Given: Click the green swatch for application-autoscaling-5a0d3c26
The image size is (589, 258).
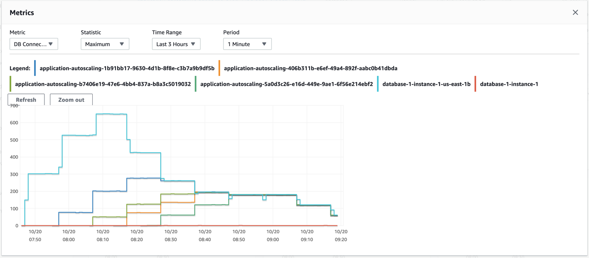Looking at the screenshot, I should tap(196, 84).
